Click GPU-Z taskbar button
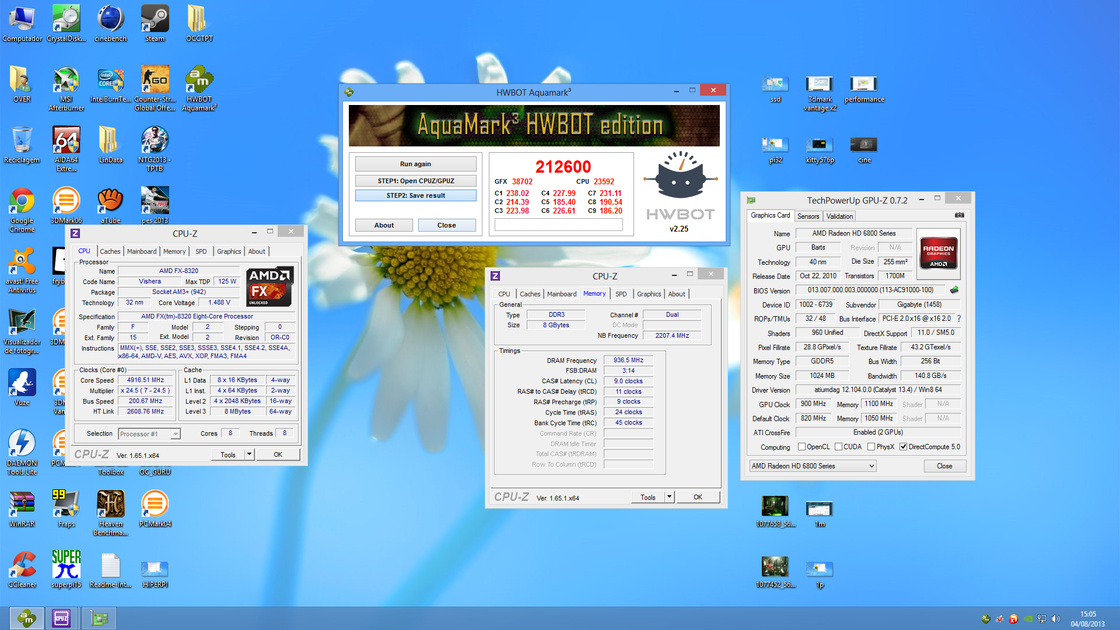 99,618
